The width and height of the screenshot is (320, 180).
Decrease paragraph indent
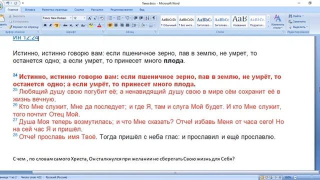coord(135,18)
